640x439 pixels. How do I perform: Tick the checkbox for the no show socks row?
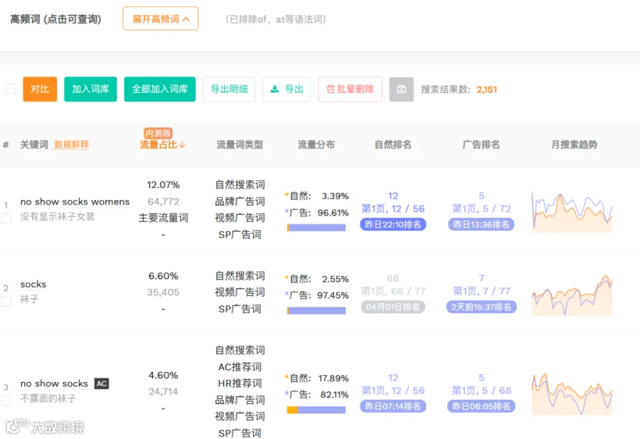[6, 401]
